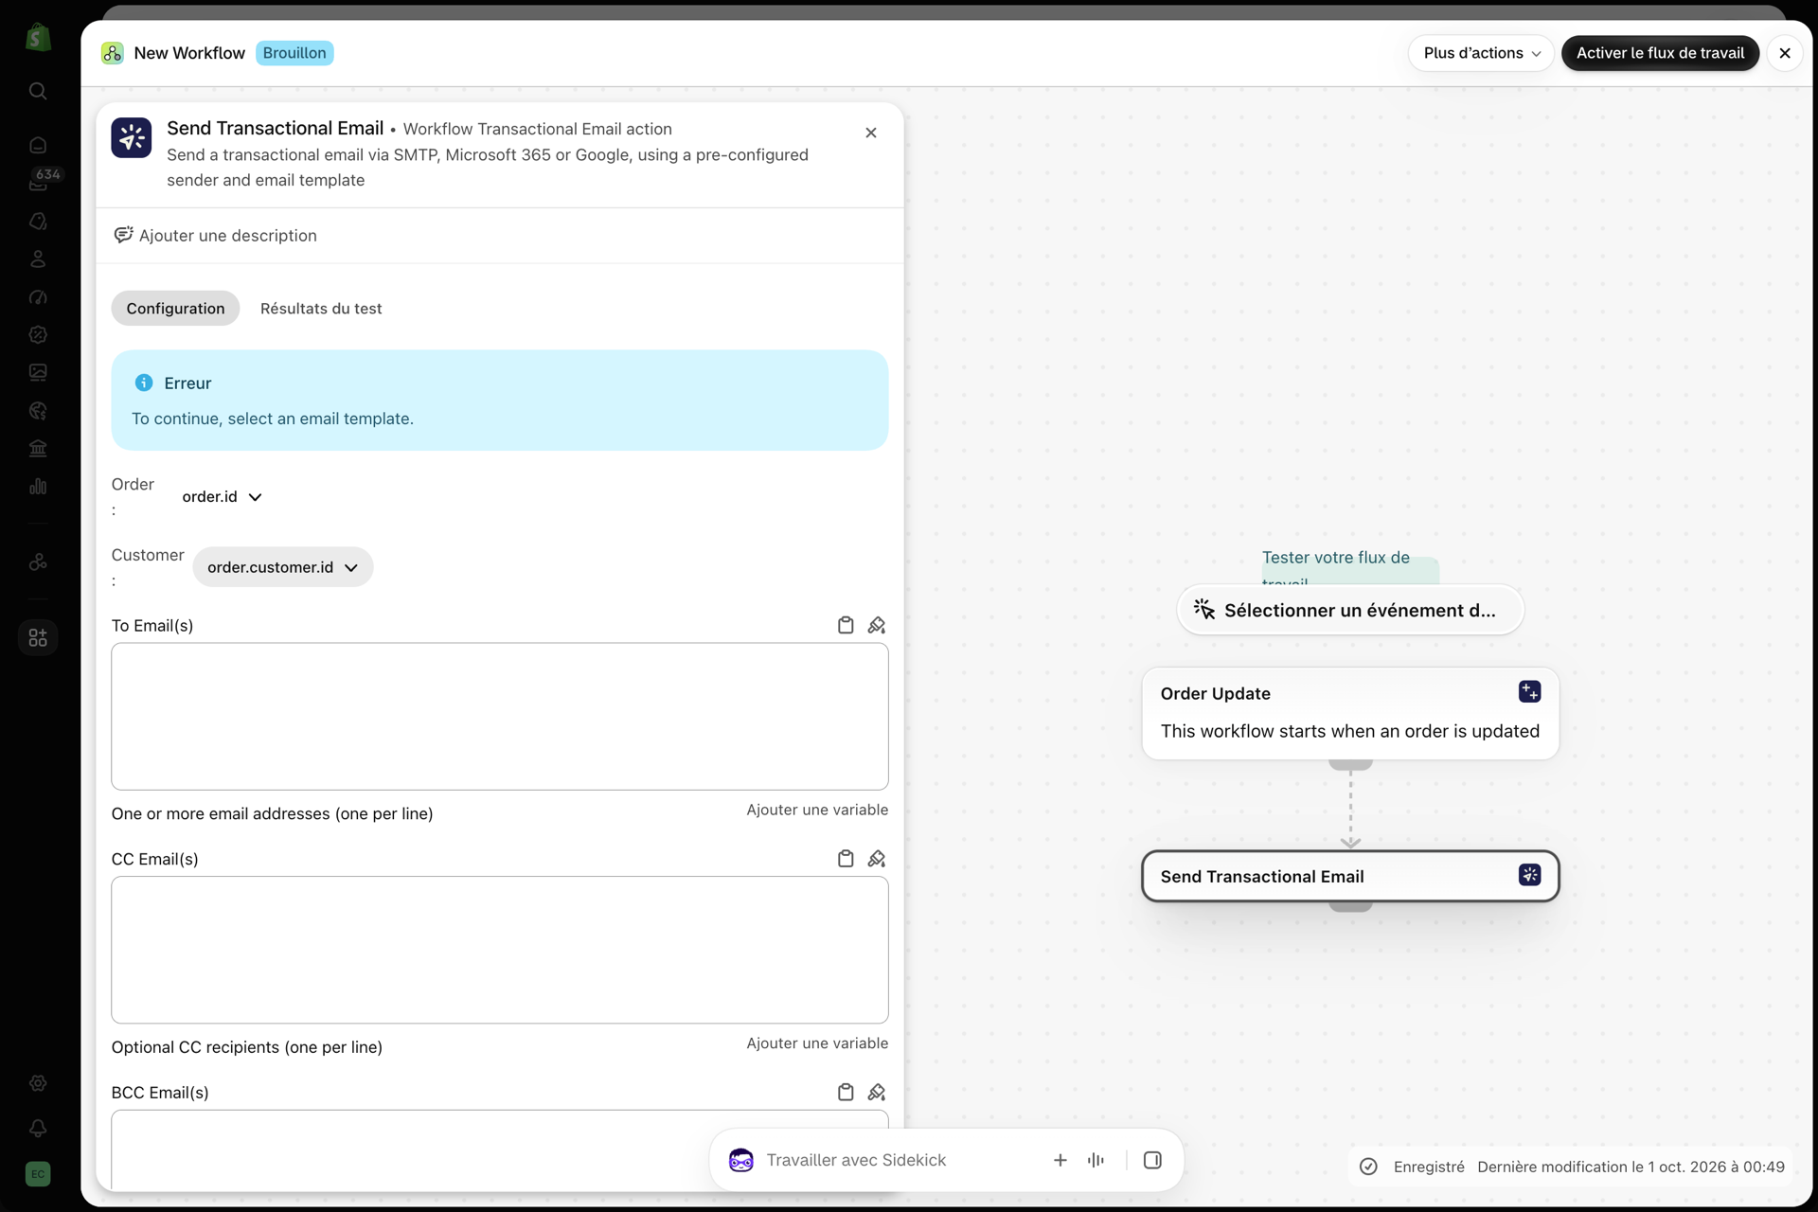Focus the To Email(s) text area

[x=500, y=717]
